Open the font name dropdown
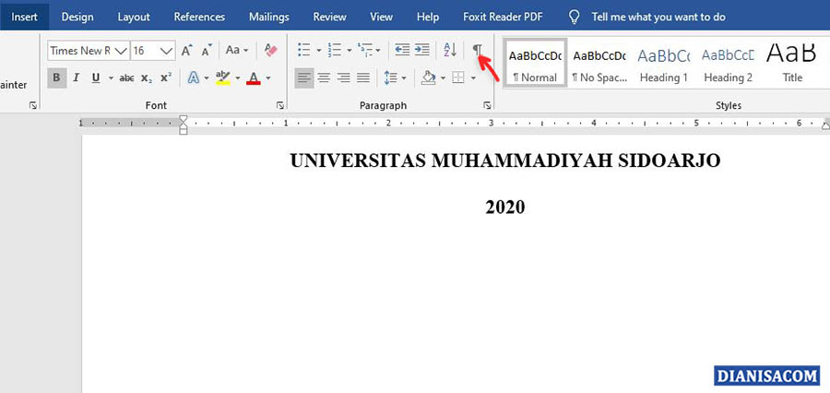 119,51
